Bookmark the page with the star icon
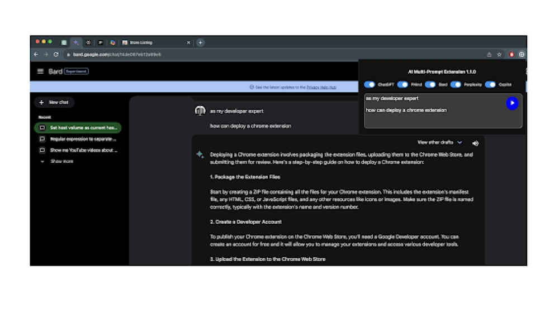 499,55
